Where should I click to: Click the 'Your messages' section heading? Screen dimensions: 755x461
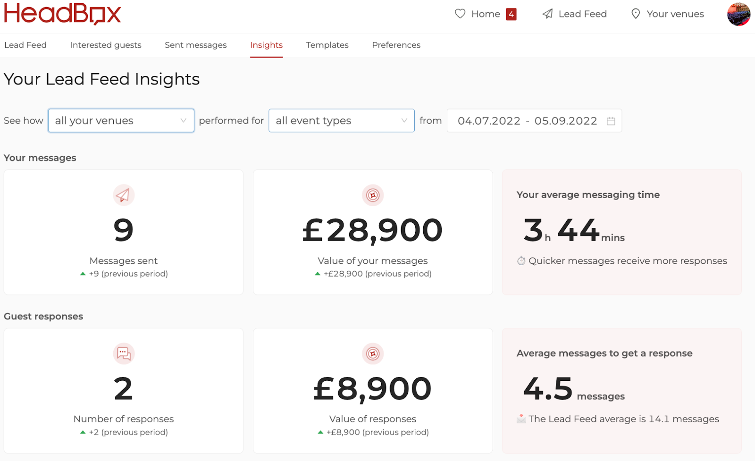point(40,158)
